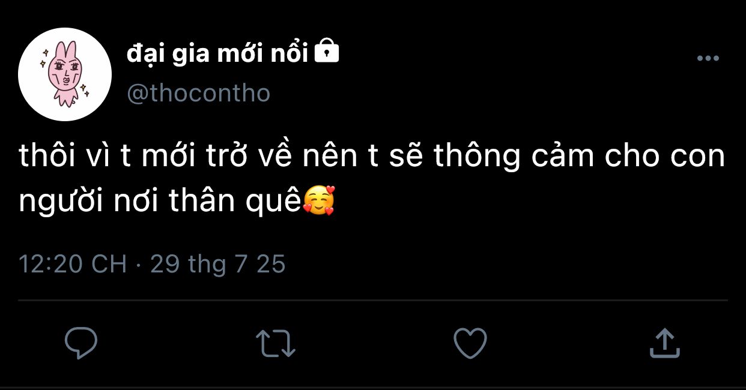Click the padlock protected-account icon
Screen dimensions: 746x390
[x=327, y=52]
